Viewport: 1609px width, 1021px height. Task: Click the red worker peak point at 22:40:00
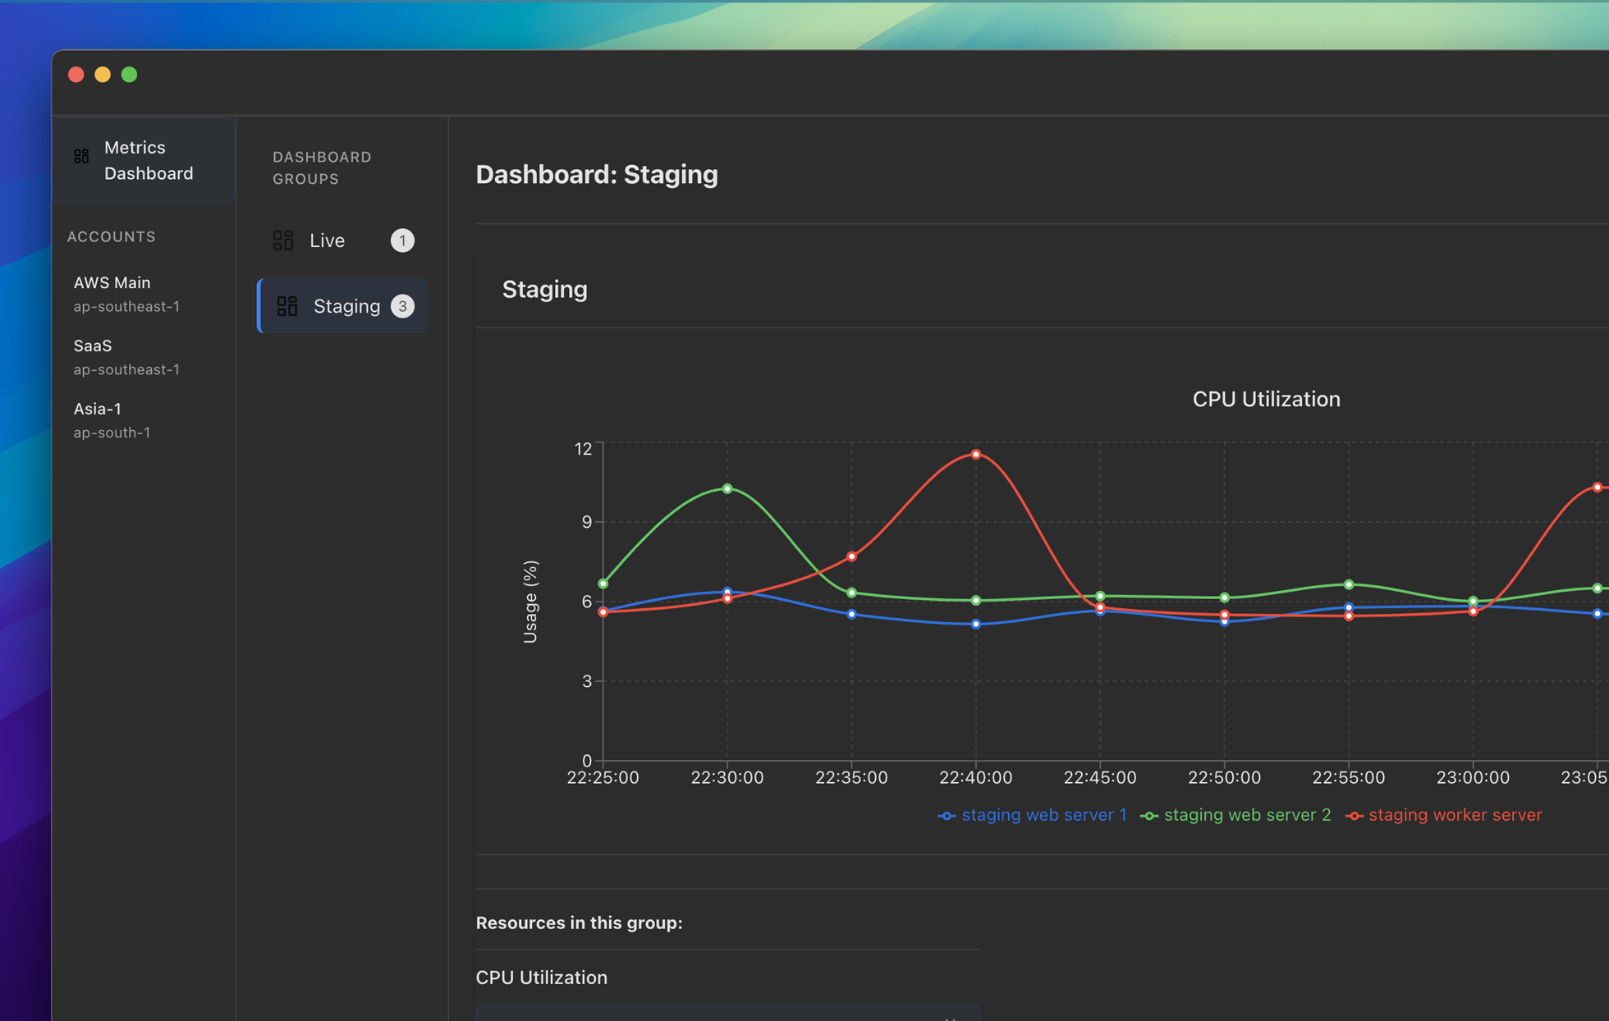point(976,454)
